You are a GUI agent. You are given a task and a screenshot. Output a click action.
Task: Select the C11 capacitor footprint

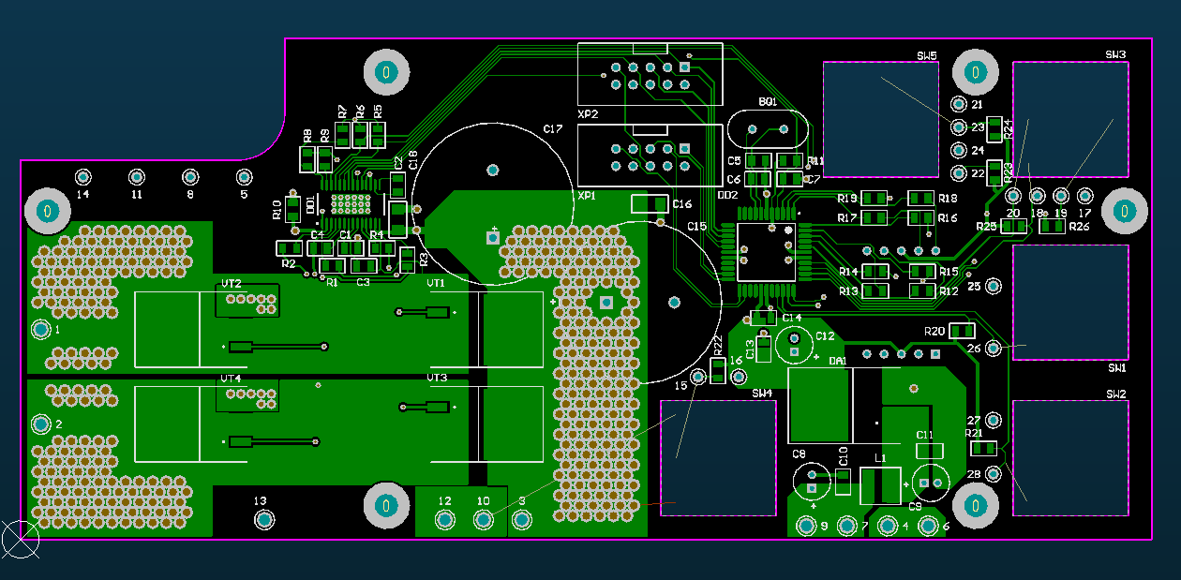(929, 451)
